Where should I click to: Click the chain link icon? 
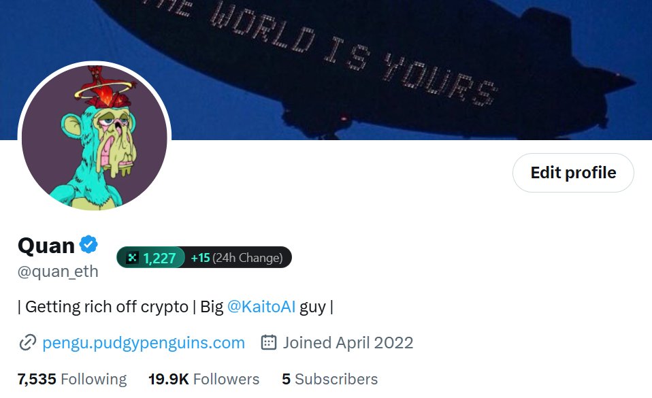click(x=27, y=343)
